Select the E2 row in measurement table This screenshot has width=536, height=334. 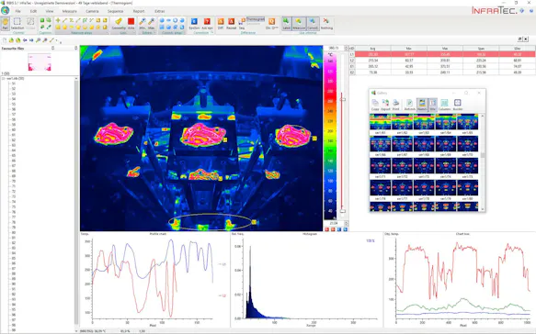pyautogui.click(x=442, y=72)
